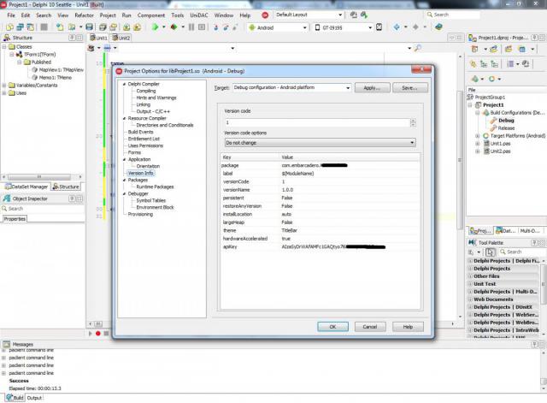Open the Refactor menu

(84, 15)
